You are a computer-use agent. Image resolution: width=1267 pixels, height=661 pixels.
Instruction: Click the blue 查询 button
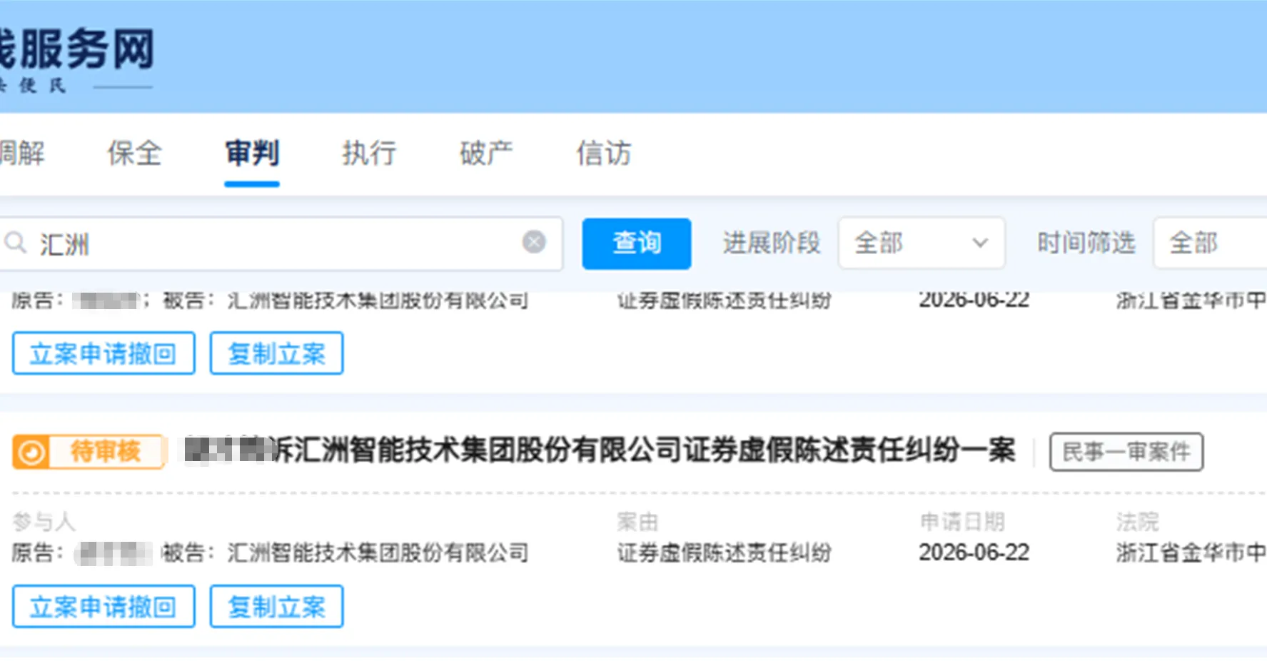tap(637, 243)
